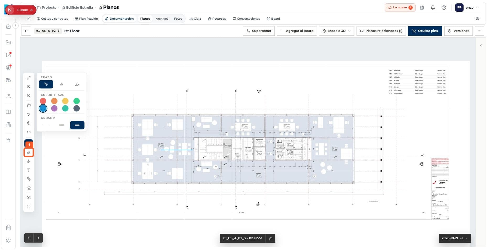Choose the marker stroke type
Screen dimensions: 489x250
61,84
